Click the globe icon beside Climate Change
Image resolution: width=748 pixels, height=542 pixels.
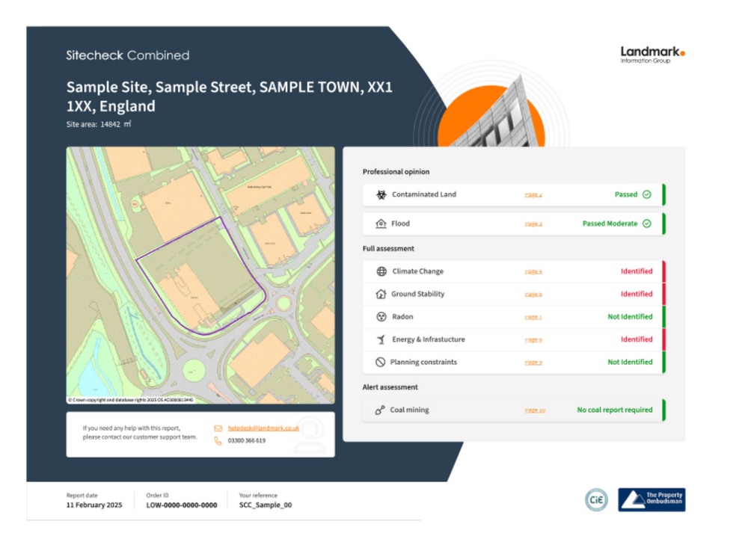[381, 271]
